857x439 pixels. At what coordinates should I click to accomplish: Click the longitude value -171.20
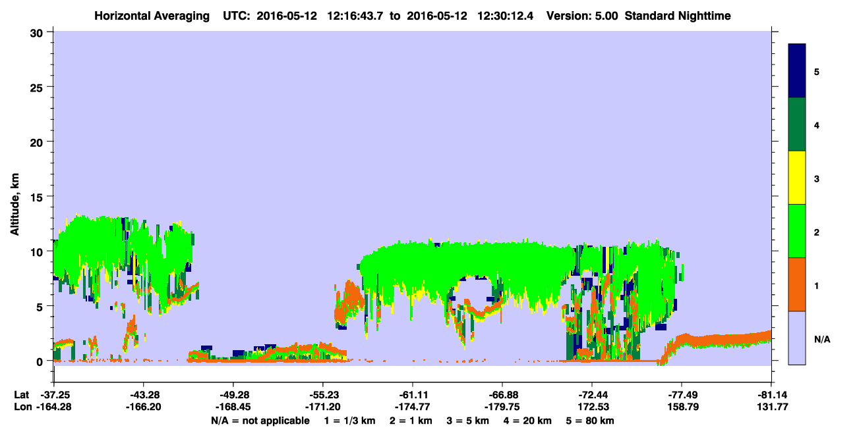(x=323, y=407)
